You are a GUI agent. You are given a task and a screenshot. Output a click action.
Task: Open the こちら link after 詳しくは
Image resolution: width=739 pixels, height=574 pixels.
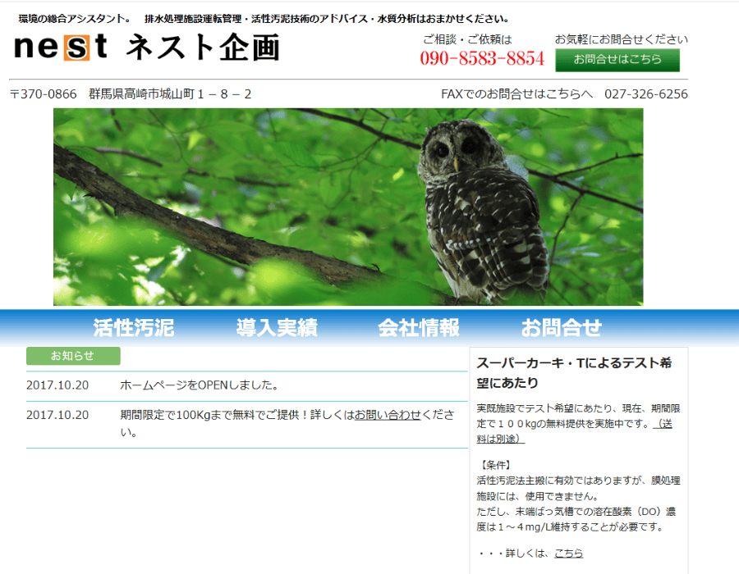568,553
